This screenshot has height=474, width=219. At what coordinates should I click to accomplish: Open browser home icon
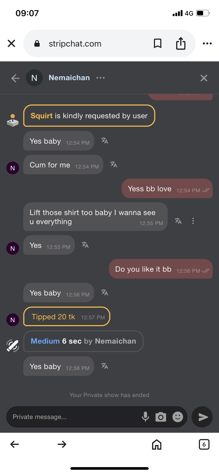(157, 444)
